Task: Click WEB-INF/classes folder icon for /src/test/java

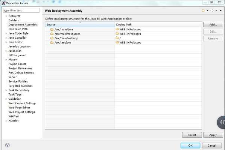Action: click(x=117, y=42)
